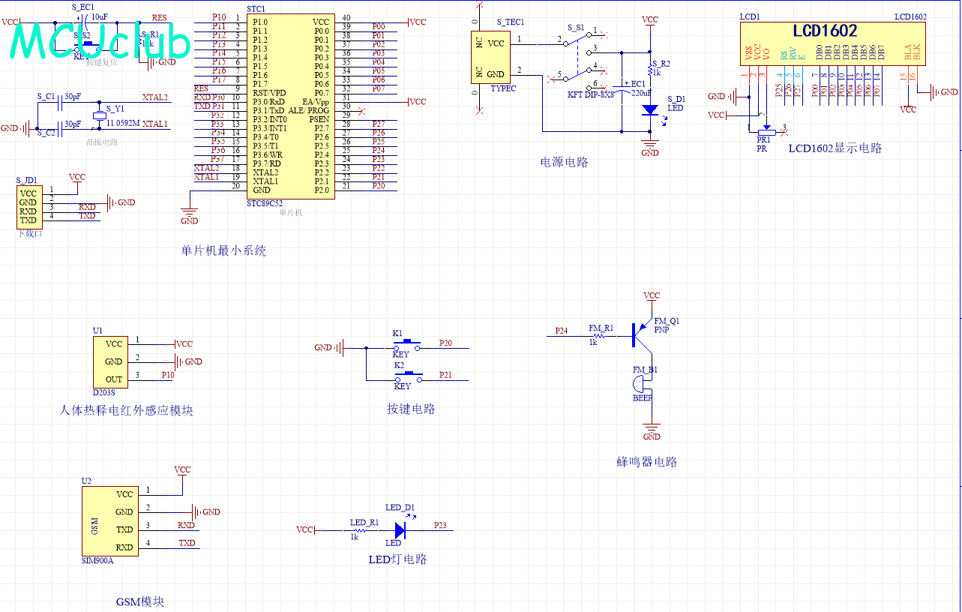Click the MCUclub watermark logo
962x612 pixels.
tap(100, 42)
